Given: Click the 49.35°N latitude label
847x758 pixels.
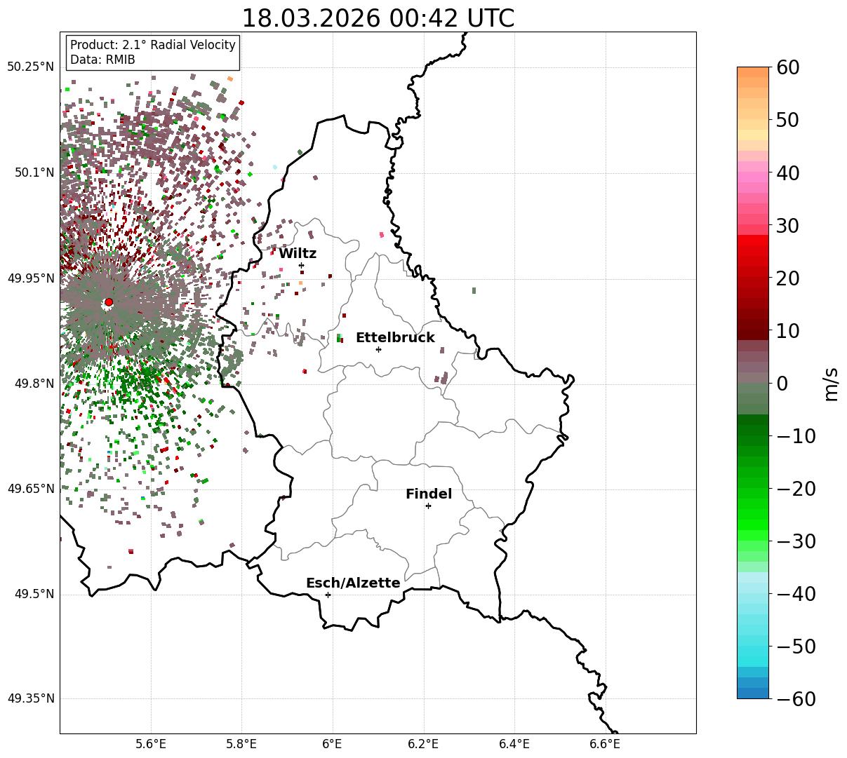Looking at the screenshot, I should tap(30, 698).
